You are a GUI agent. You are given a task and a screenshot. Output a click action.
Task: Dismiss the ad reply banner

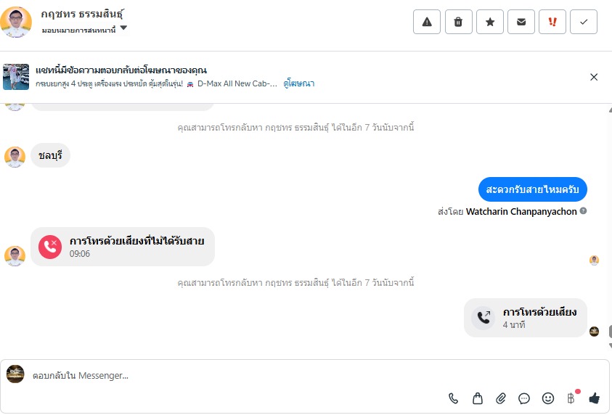coord(594,77)
